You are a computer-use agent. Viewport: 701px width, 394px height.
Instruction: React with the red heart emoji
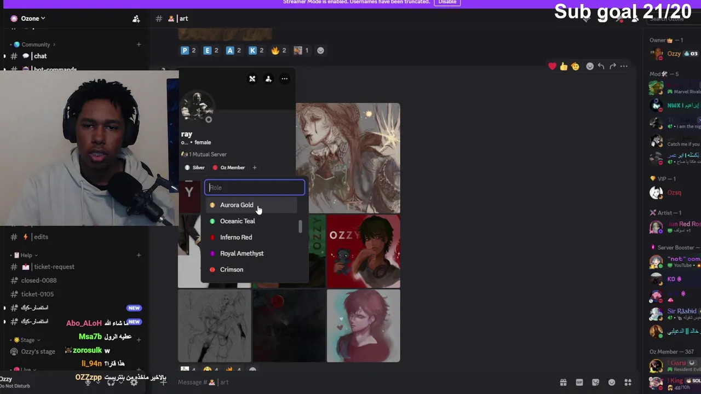tap(552, 66)
